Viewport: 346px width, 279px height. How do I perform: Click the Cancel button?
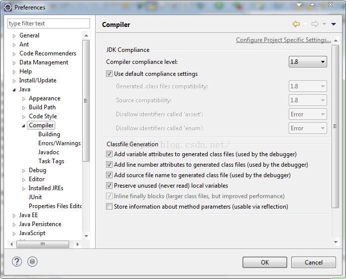coord(314,262)
